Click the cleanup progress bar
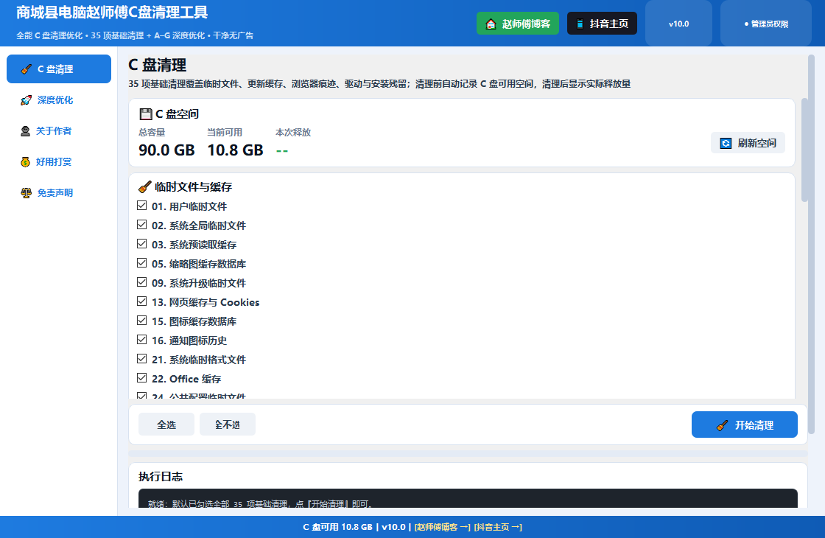 [468, 453]
